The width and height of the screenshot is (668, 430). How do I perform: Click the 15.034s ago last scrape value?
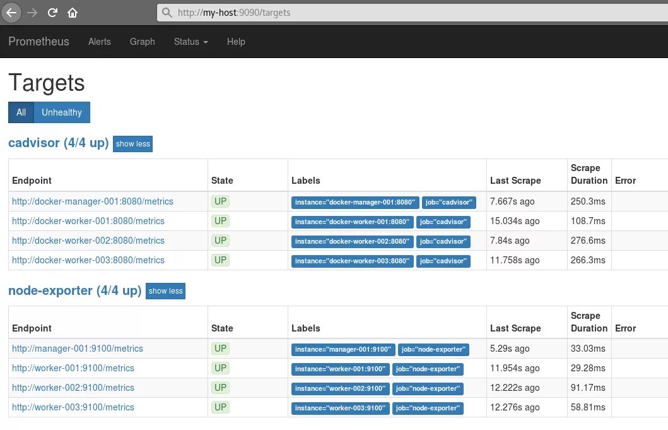pos(515,221)
